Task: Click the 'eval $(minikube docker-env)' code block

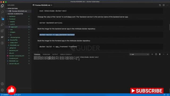Action: click(53, 11)
